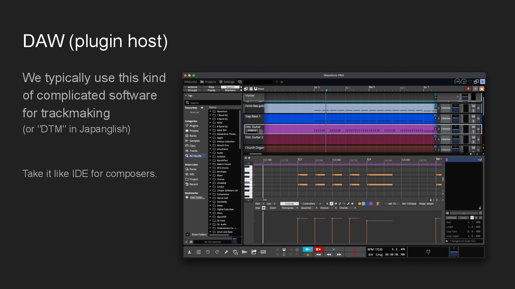Image resolution: width=515 pixels, height=289 pixels.
Task: Toggle the Show Folders checkbox
Action: tap(187, 234)
